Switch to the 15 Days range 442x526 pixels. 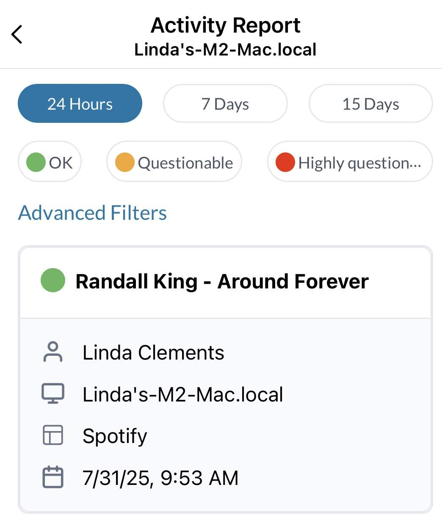coord(371,103)
